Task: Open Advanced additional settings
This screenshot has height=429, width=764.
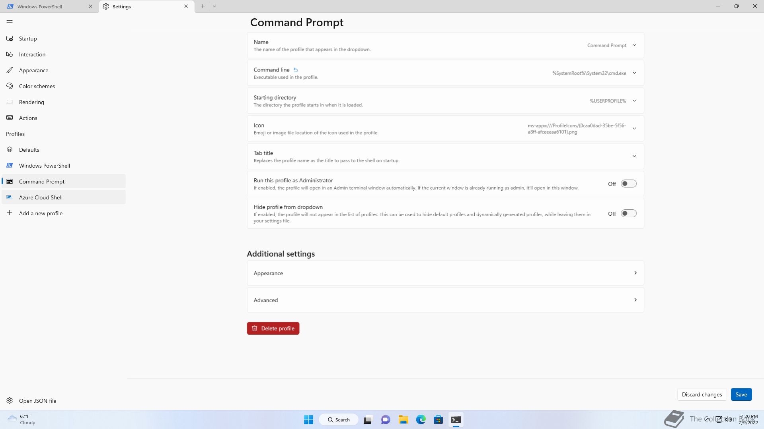Action: [445, 300]
